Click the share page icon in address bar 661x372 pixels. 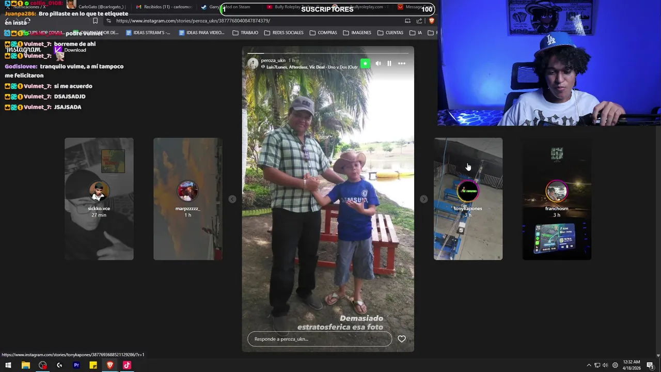point(419,21)
